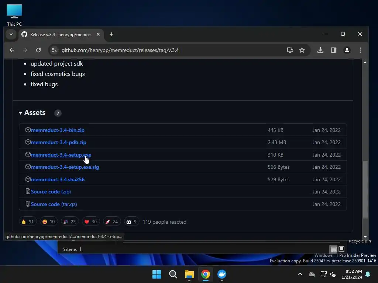Open This PC desktop icon
This screenshot has width=378, height=283.
(x=14, y=15)
